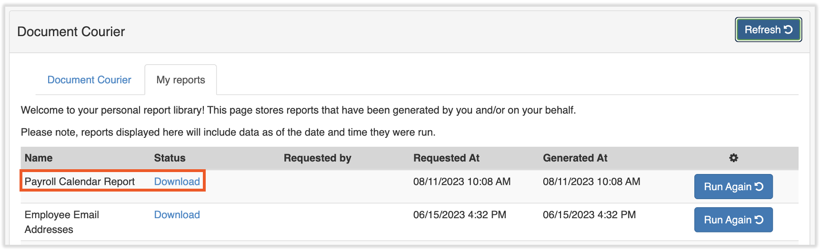Click the Document Courier panel heading
This screenshot has height=250, width=820.
(71, 32)
